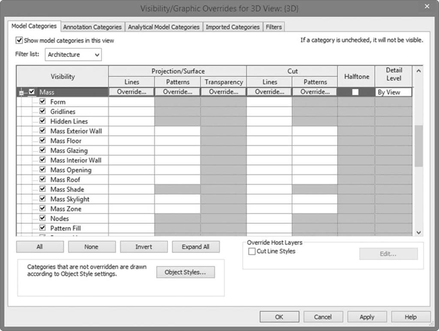Toggle the Halftone checkbox for Mass
This screenshot has width=439, height=331.
355,92
